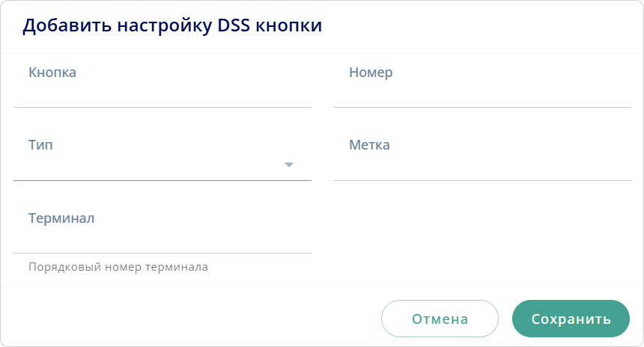Screen dimensions: 644x347
Task: Click the Тип label text
Action: pos(40,145)
